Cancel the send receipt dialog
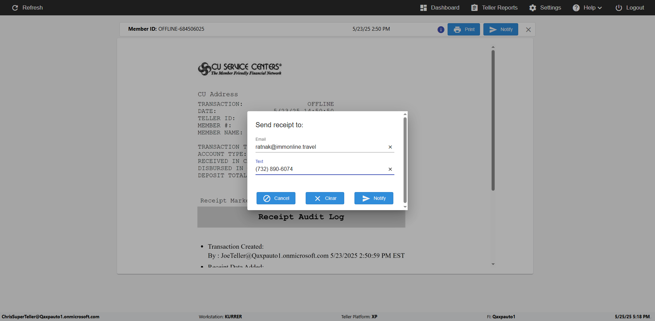 click(276, 198)
